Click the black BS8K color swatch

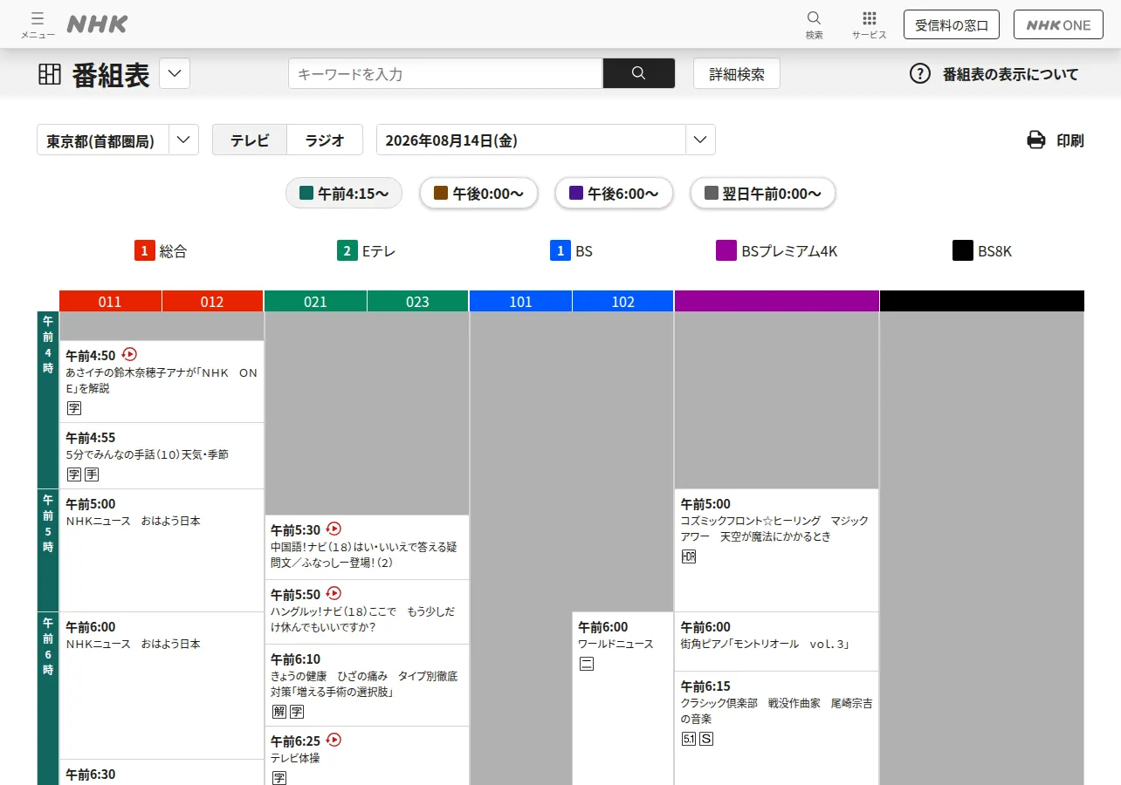[x=963, y=250]
